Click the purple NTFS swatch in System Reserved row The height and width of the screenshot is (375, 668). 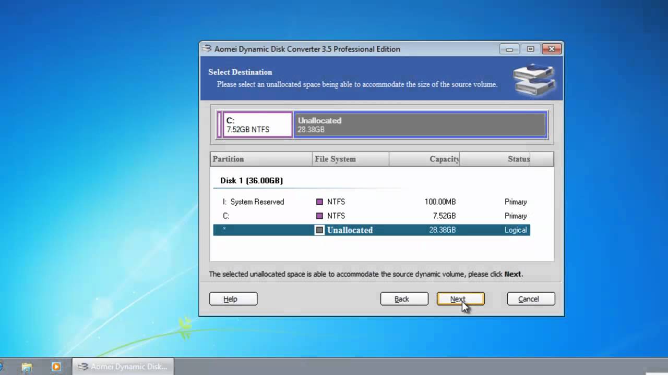tap(319, 202)
